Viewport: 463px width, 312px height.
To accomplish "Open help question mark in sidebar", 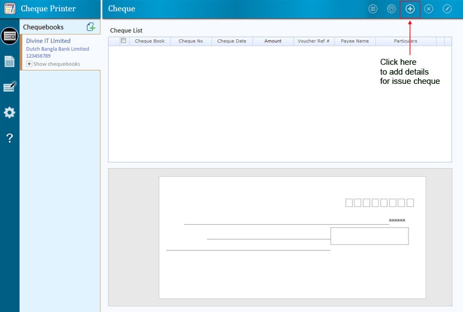I will coord(9,138).
